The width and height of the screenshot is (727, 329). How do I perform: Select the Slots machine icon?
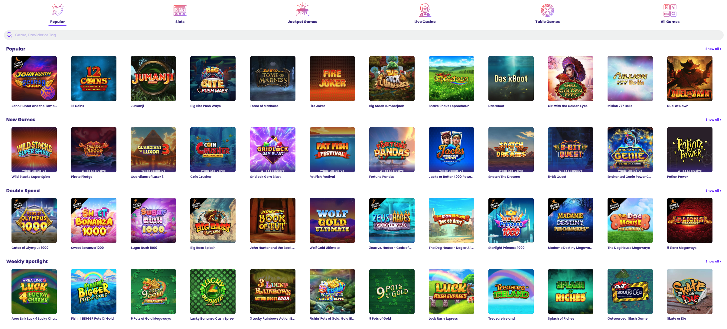(x=180, y=10)
